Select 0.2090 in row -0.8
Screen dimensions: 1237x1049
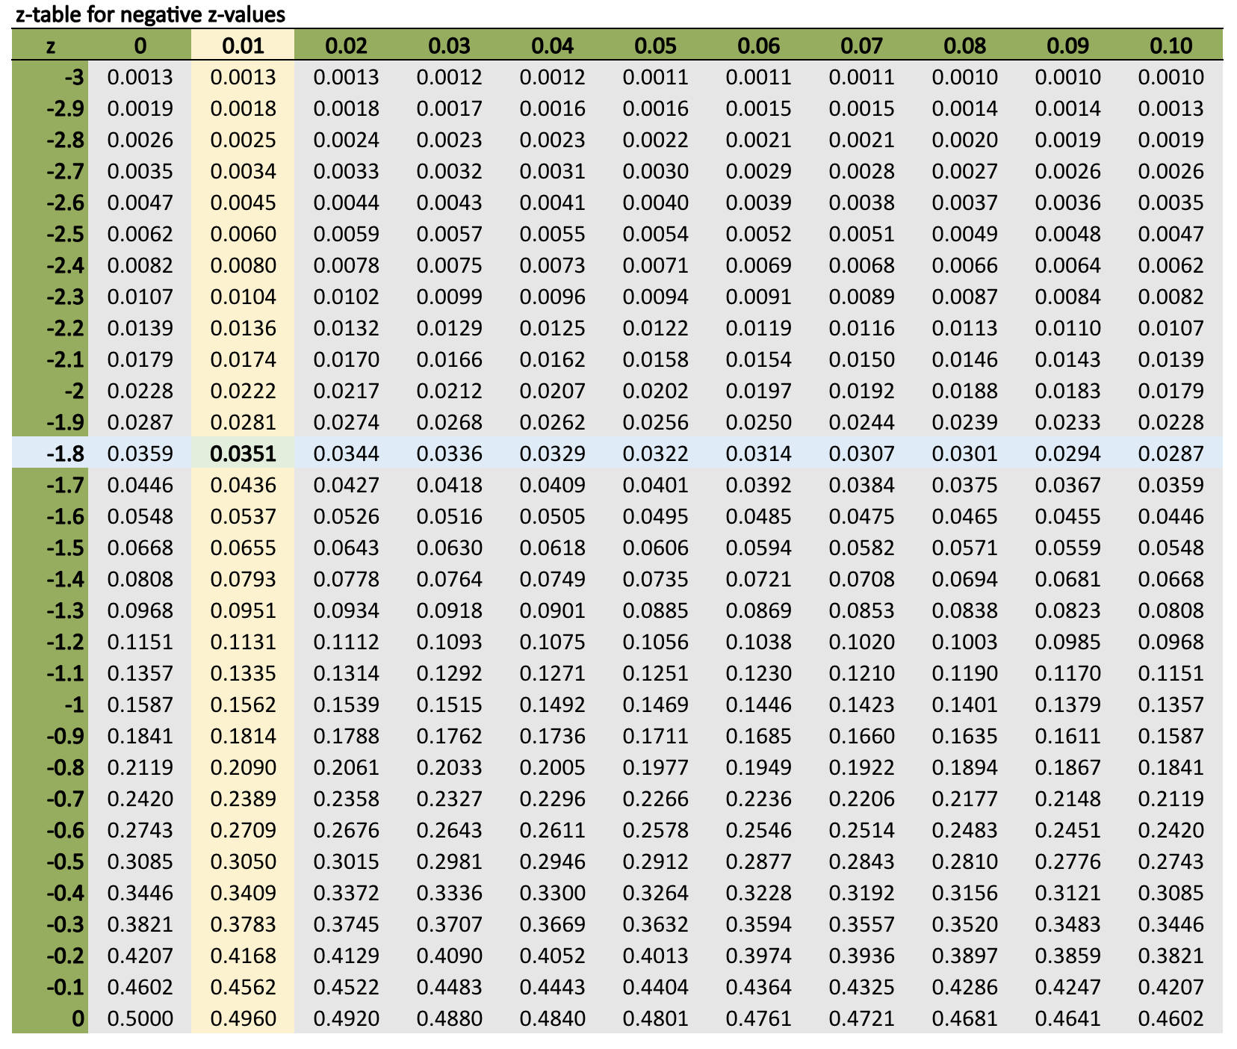pos(243,767)
